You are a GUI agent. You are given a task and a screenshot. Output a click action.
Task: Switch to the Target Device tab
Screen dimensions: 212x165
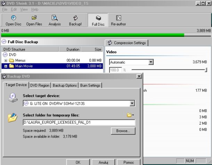[x=16, y=85]
